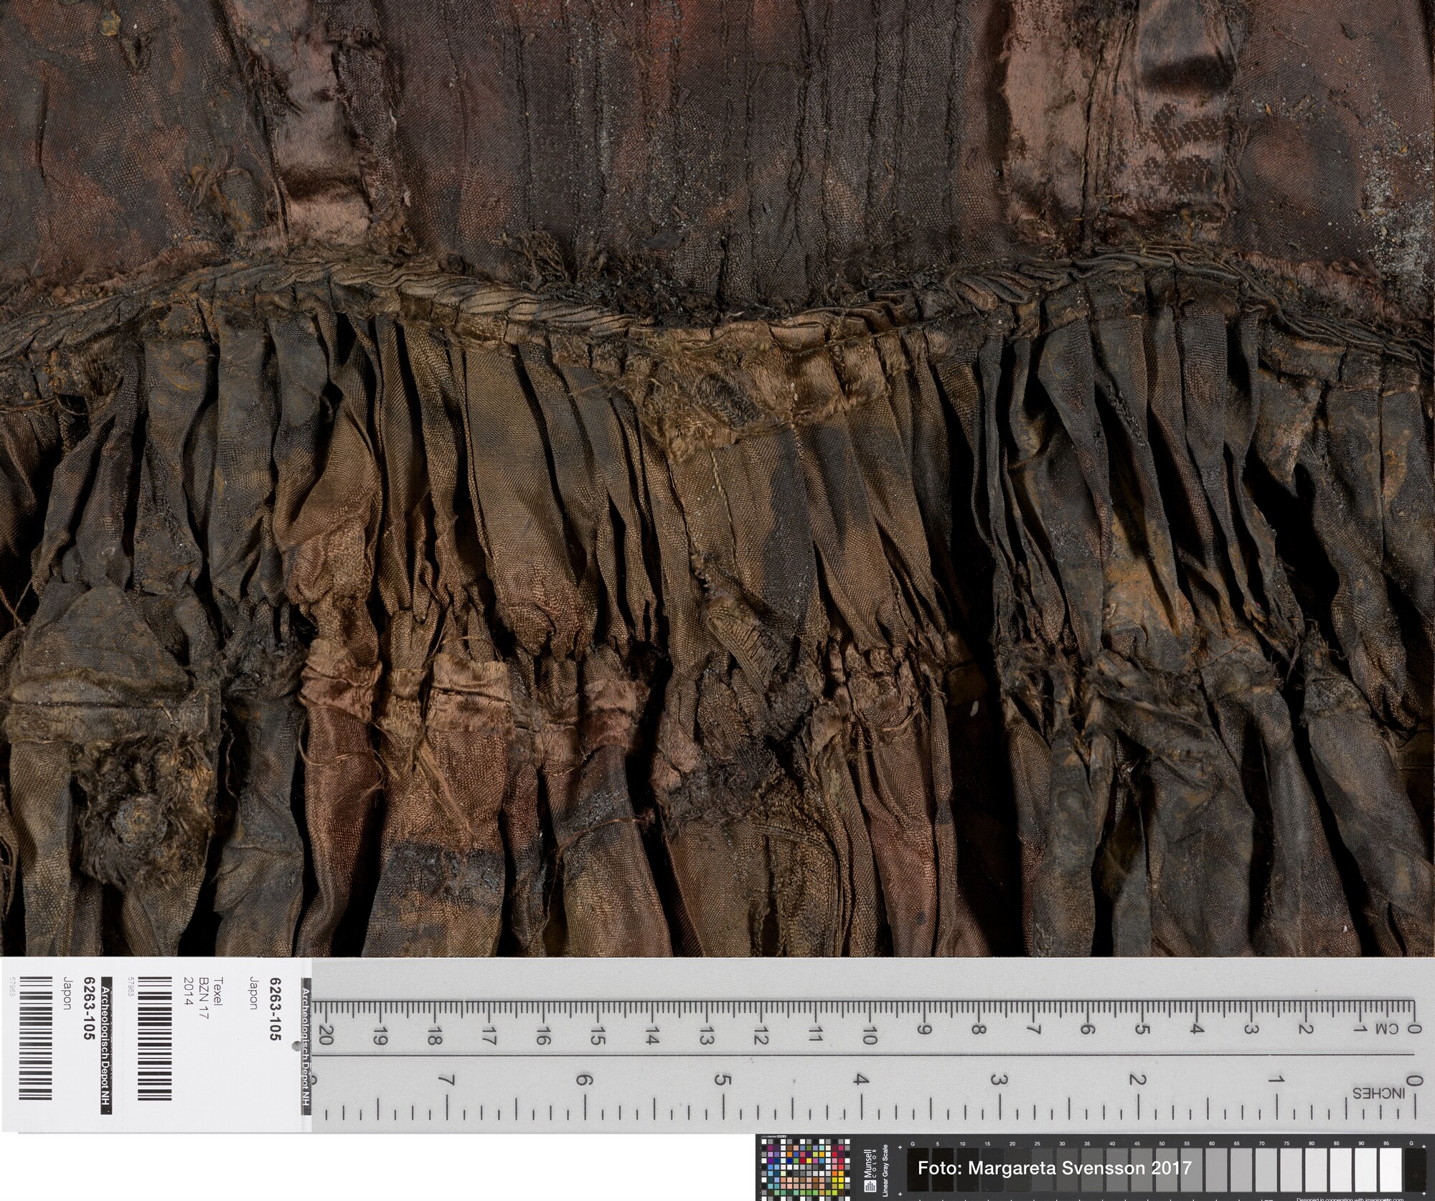Click the 4 inch mark on ruler
Viewport: 1435px width, 1201px height.
[862, 1081]
